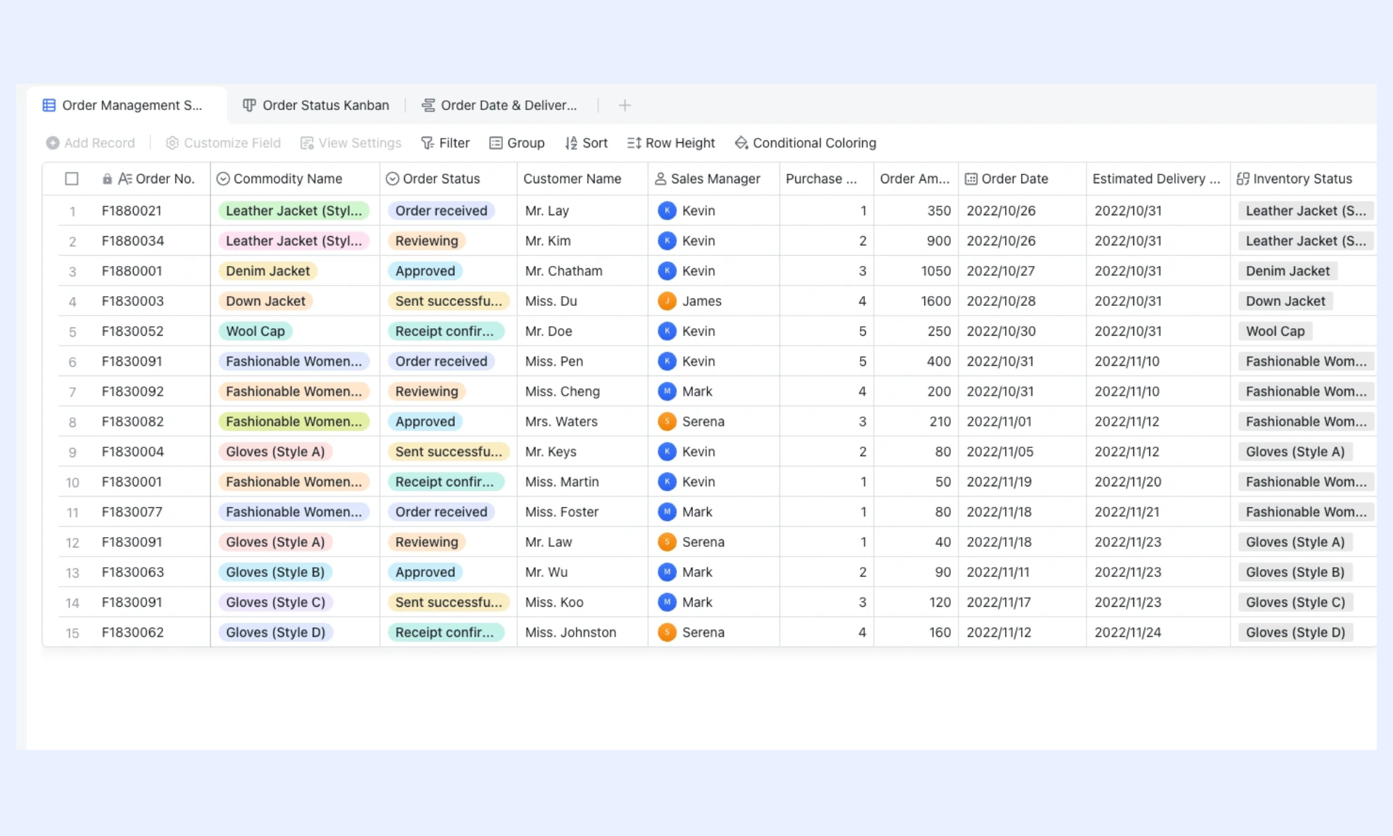Screen dimensions: 1393x836
Task: Click the yellow Down Jacket commodity tag
Action: (265, 301)
